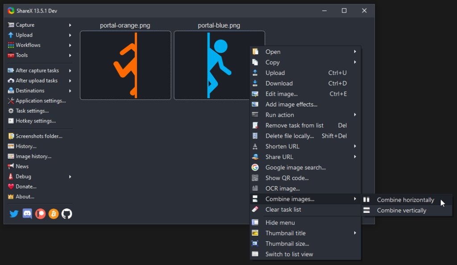Maximize the ShareX window

click(344, 11)
